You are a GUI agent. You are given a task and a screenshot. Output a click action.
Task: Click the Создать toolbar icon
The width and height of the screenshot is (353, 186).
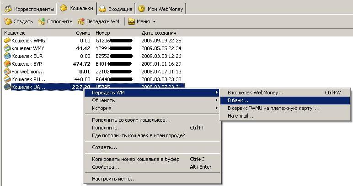coord(8,21)
